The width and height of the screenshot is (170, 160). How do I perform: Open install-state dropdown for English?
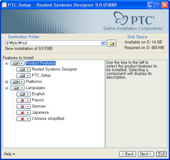tap(23, 94)
